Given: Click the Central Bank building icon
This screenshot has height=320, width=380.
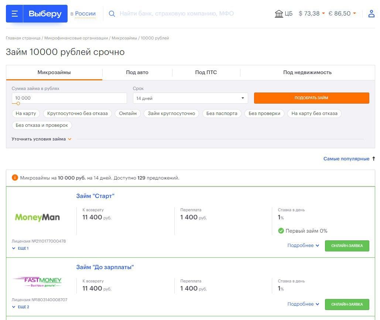Looking at the screenshot, I should coord(279,14).
